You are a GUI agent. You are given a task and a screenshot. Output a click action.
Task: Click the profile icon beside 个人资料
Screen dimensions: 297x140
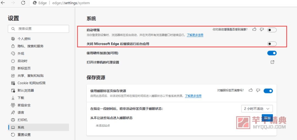tap(13, 39)
